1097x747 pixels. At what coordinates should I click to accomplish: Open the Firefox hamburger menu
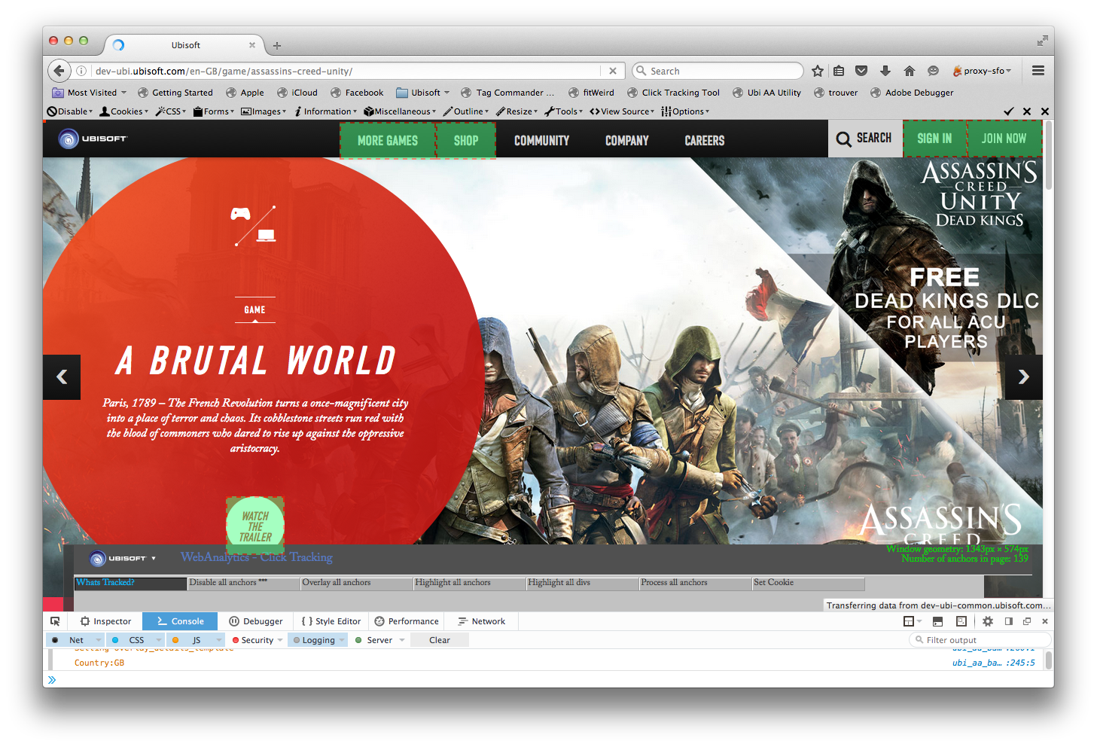(x=1038, y=71)
